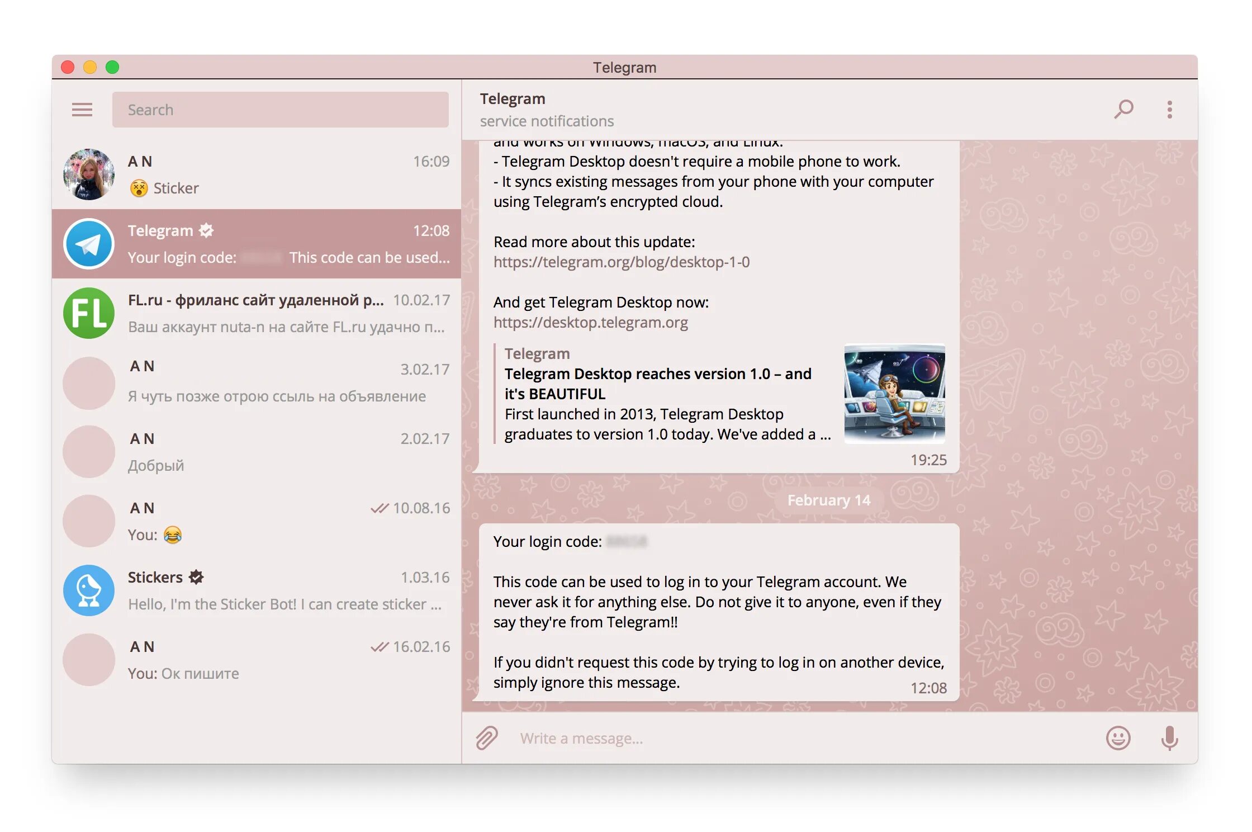Viewport: 1252px width, 832px height.
Task: Open the A N chat dated 10.08.16
Action: pyautogui.click(x=257, y=521)
